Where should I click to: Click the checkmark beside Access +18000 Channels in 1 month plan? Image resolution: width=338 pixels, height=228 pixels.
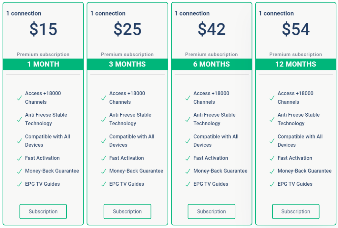[19, 98]
